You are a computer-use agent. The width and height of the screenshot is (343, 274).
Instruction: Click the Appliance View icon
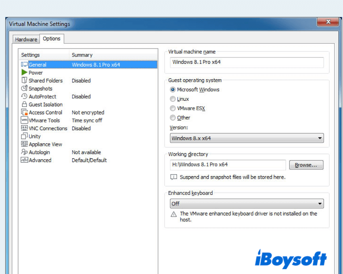24,144
